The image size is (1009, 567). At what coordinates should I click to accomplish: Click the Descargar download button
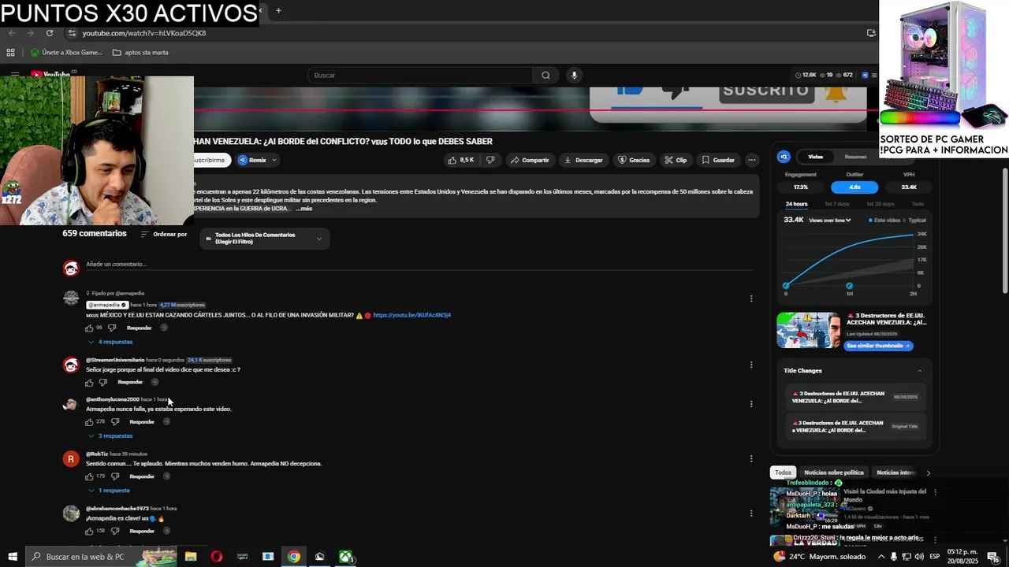coord(583,160)
